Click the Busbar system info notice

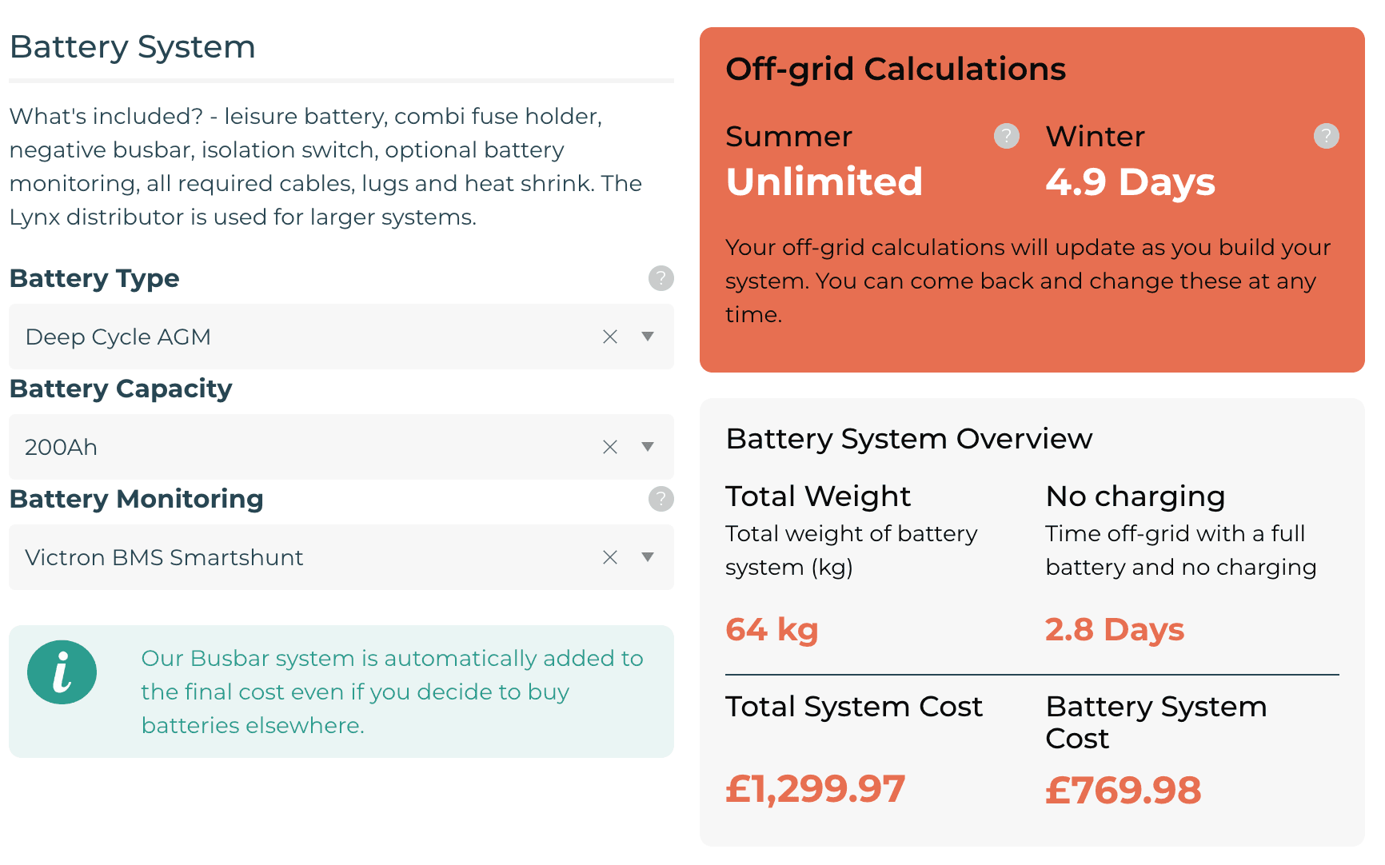pos(392,692)
